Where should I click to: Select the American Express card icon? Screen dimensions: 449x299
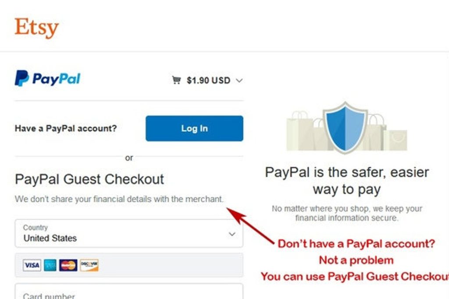tap(50, 265)
